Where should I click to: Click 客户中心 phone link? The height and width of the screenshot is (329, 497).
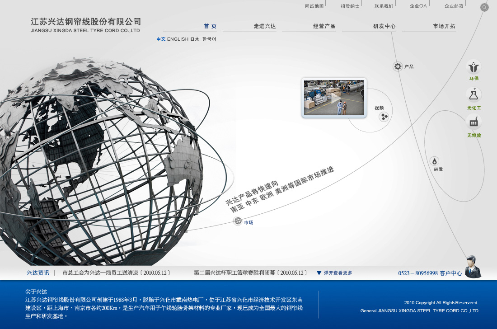coord(430,273)
